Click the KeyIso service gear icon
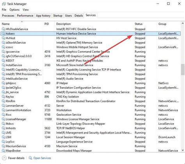The height and width of the screenshot is (164, 185). point(3,97)
